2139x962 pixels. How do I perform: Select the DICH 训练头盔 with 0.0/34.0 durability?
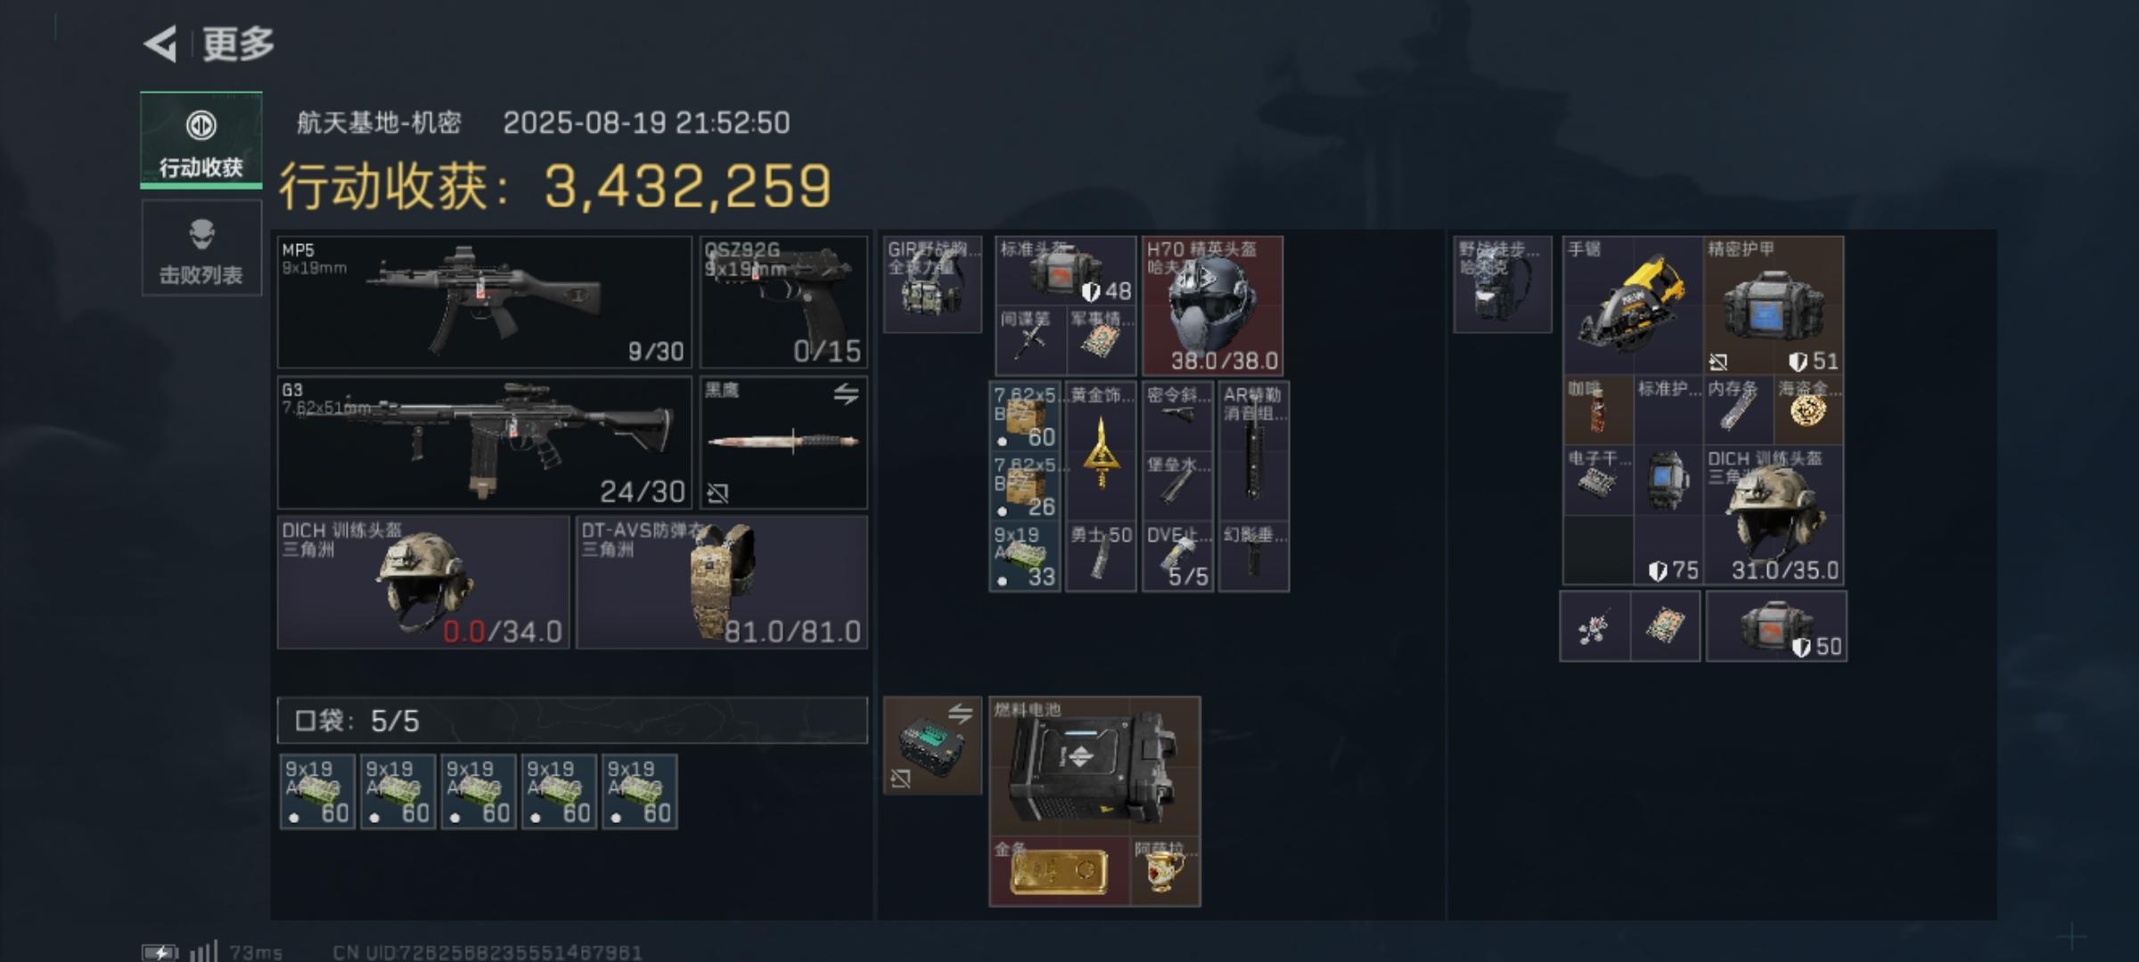click(x=423, y=583)
